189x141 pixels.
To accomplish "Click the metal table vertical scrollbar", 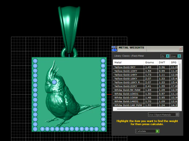I will [x=180, y=71].
